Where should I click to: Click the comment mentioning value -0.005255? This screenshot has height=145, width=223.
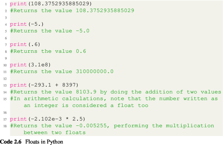pyautogui.click(x=112, y=126)
